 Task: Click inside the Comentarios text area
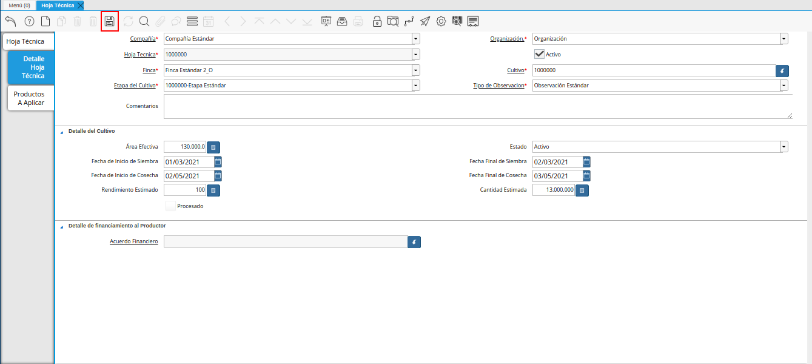477,106
